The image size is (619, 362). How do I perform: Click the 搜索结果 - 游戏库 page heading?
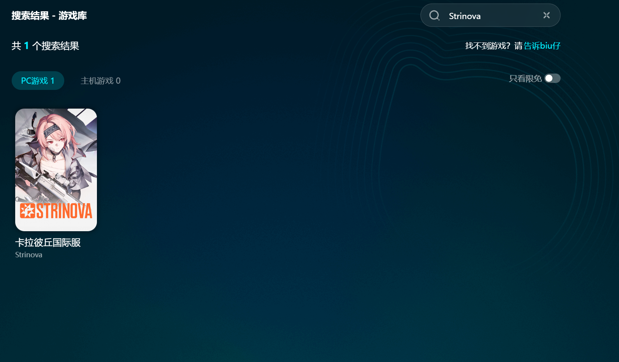point(49,16)
